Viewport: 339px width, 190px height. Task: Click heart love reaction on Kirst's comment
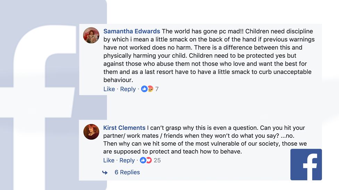[149, 160]
